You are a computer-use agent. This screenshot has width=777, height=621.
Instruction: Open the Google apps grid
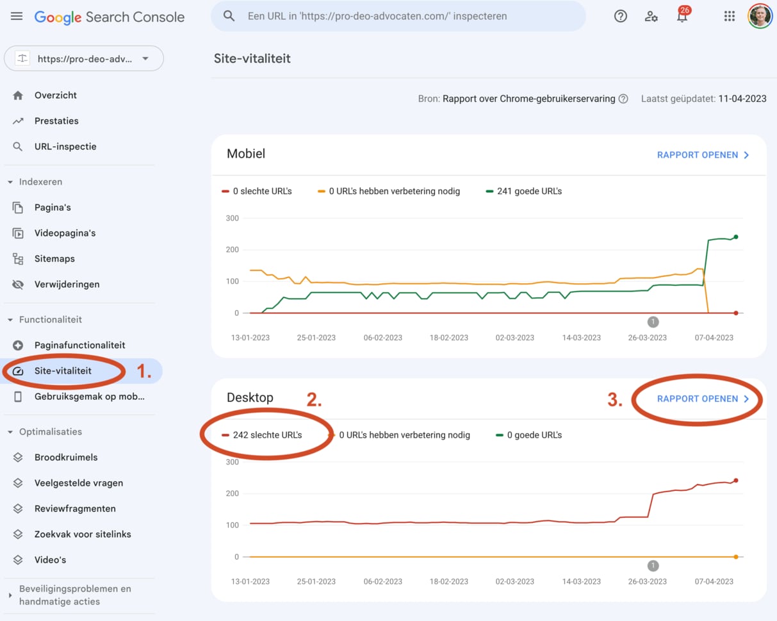729,16
